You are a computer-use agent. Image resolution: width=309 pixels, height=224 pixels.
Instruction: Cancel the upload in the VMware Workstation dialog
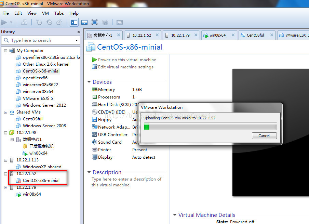[264, 136]
